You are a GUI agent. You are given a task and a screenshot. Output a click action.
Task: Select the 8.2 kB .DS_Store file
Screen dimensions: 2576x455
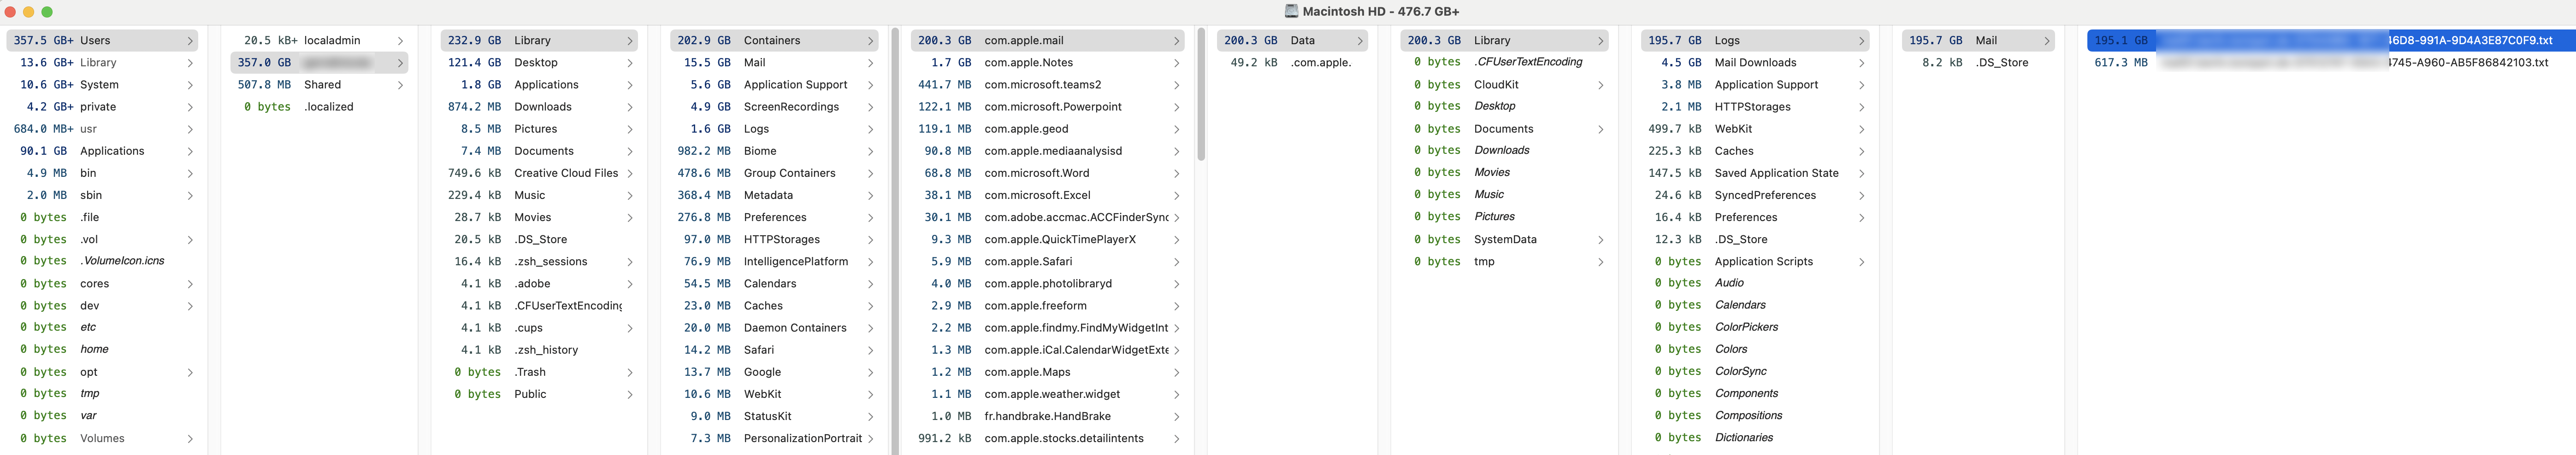[1978, 63]
